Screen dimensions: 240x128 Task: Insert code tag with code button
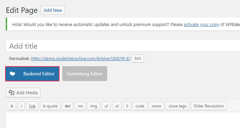point(140,106)
